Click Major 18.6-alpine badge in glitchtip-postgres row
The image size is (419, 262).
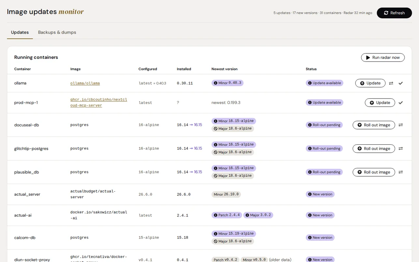233,152
